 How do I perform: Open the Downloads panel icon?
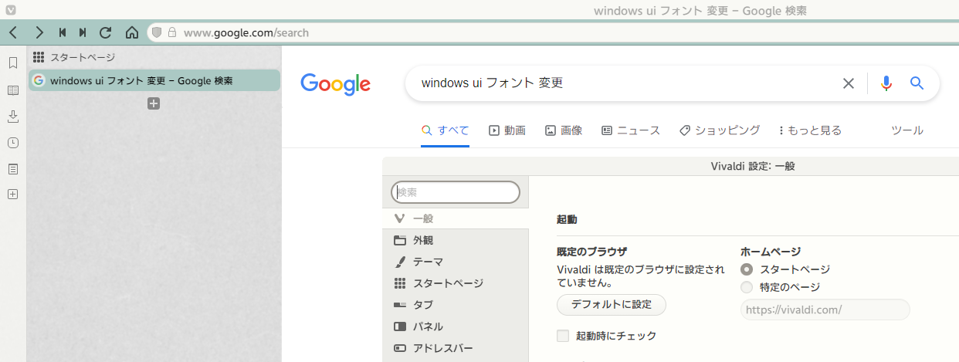[x=12, y=116]
